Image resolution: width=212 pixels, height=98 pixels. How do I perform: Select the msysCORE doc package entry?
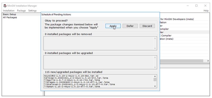coord(71,76)
